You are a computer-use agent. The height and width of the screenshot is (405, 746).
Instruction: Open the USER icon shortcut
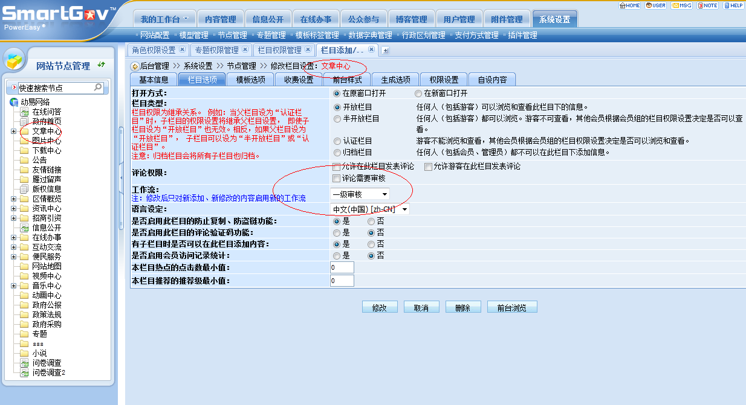point(655,5)
